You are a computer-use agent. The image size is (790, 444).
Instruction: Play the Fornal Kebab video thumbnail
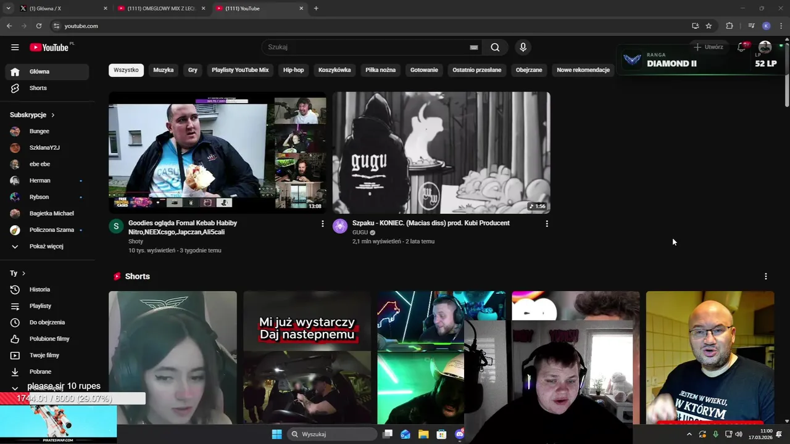coord(217,153)
